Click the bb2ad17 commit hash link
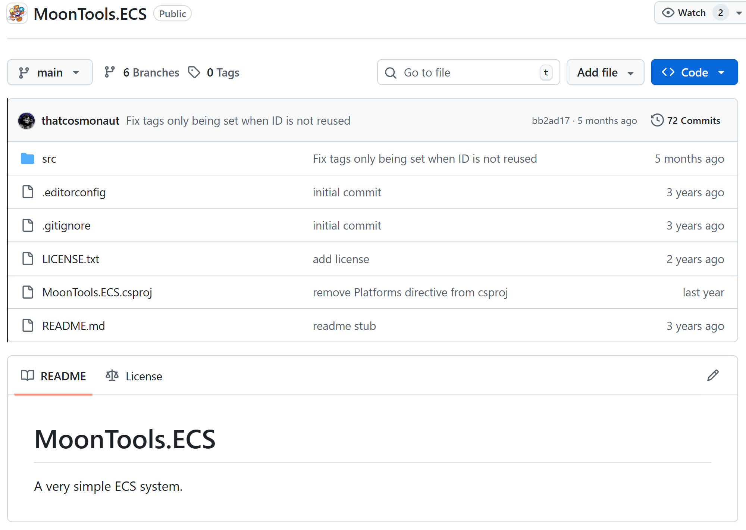The width and height of the screenshot is (746, 530). pyautogui.click(x=551, y=121)
